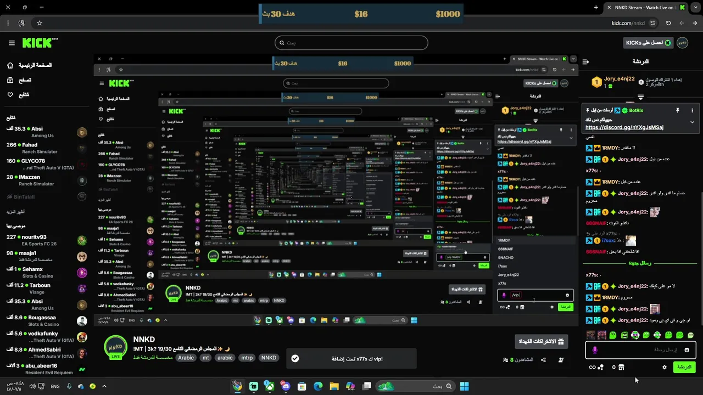Click the follow user icon under stream

[561, 360]
